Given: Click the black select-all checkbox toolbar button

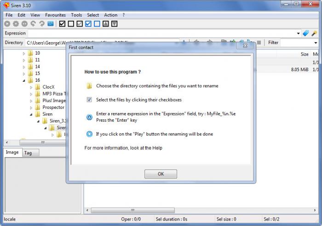Looking at the screenshot, I should coord(62,24).
